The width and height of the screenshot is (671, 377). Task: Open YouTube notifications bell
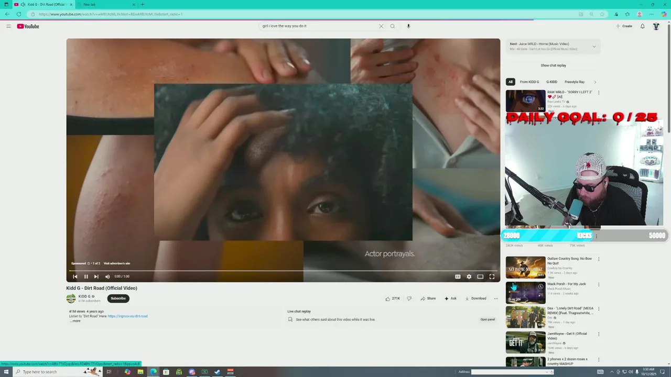[x=642, y=26]
